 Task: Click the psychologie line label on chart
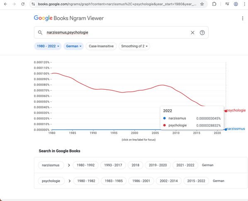click(236, 110)
